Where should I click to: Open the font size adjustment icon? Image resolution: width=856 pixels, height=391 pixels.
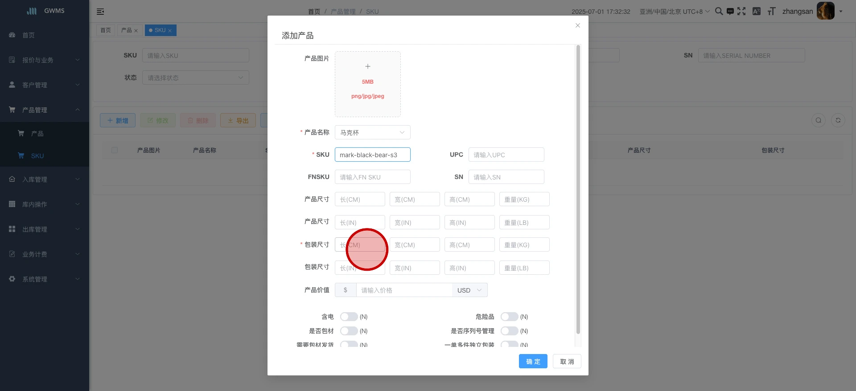[x=771, y=11]
